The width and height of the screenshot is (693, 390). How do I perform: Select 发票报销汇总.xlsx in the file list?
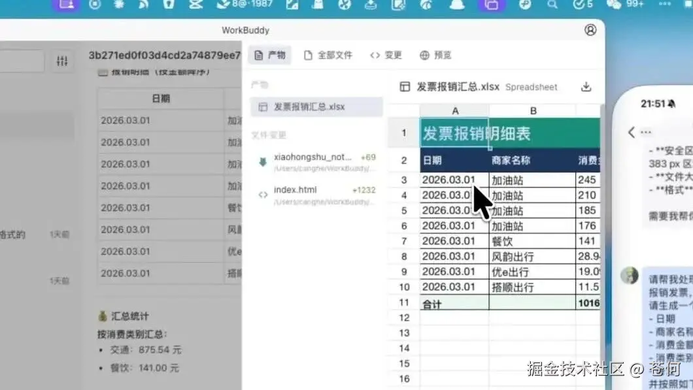coord(316,107)
